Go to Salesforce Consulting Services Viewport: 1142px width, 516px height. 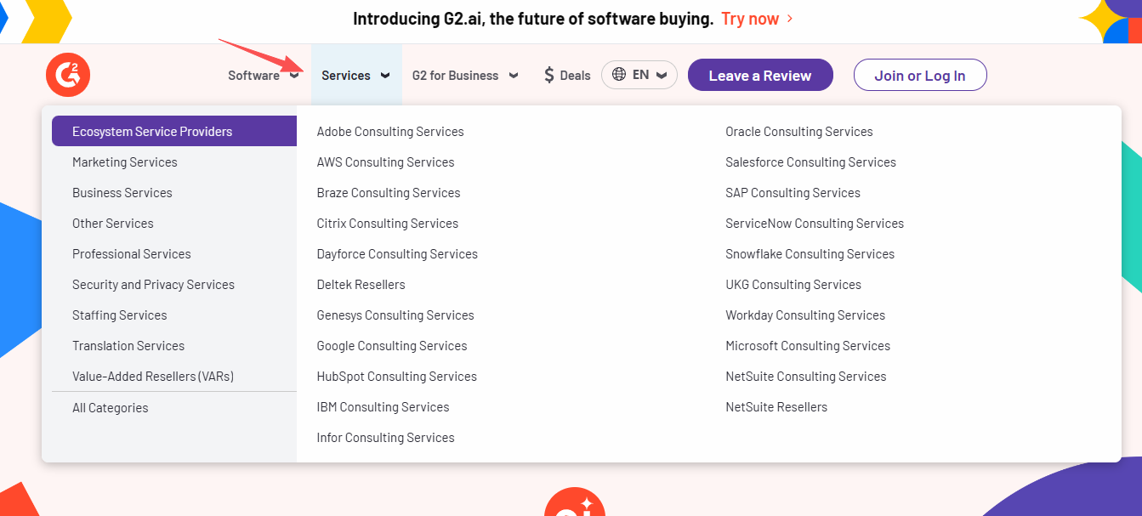click(810, 162)
